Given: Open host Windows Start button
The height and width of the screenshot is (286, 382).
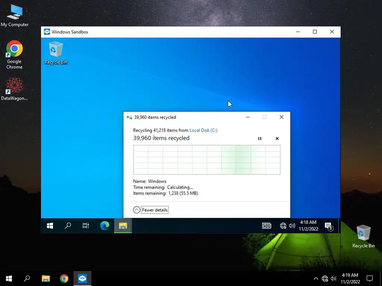Looking at the screenshot, I should 9,279.
